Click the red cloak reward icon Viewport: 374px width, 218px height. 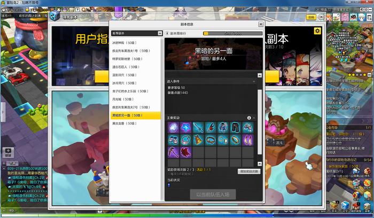pyautogui.click(x=186, y=152)
